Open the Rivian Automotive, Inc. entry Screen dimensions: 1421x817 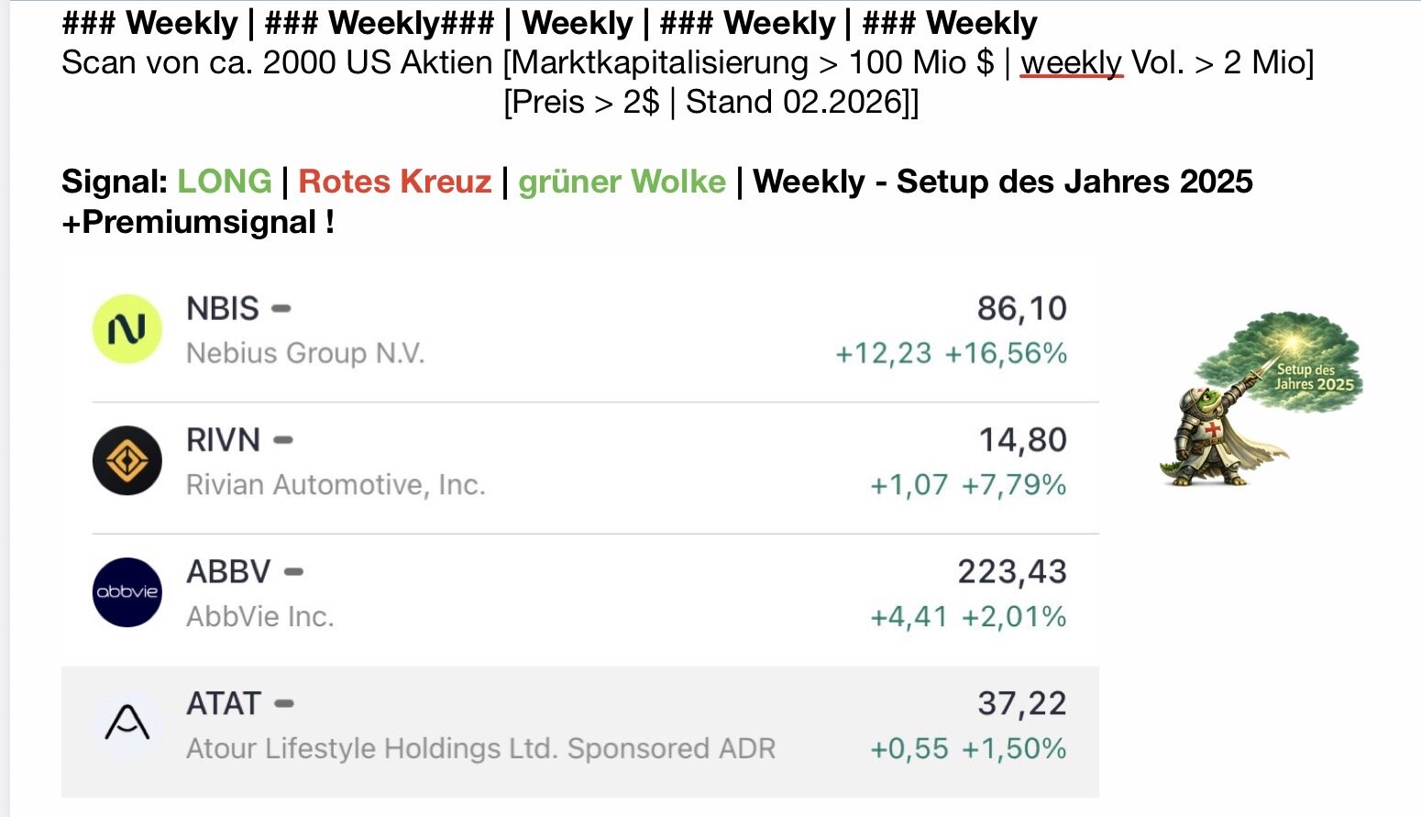pos(336,484)
